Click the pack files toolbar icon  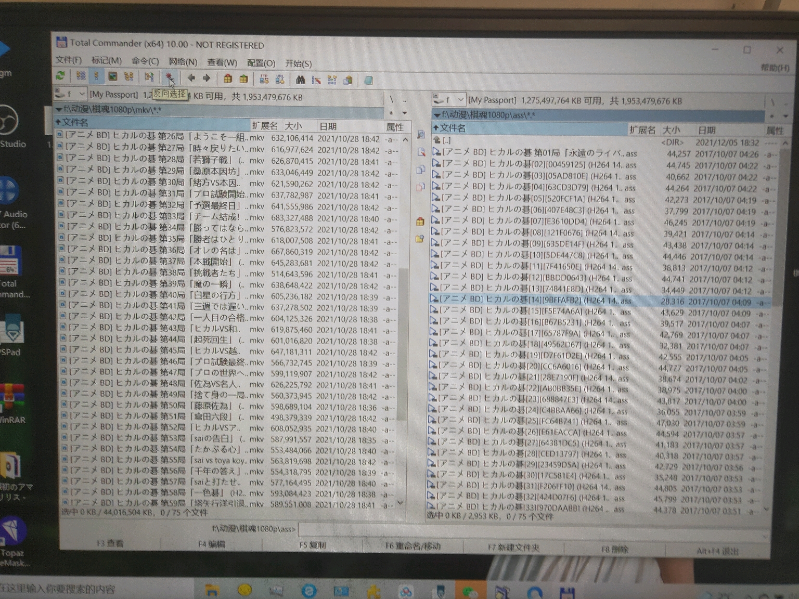228,79
